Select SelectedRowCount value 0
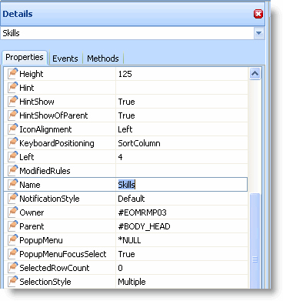283x301 pixels. [120, 268]
